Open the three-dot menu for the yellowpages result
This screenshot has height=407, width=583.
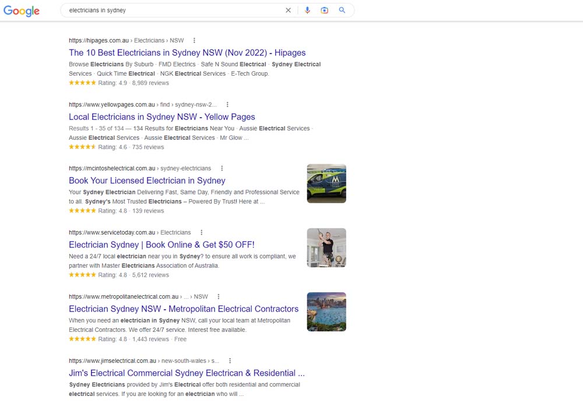click(x=227, y=105)
